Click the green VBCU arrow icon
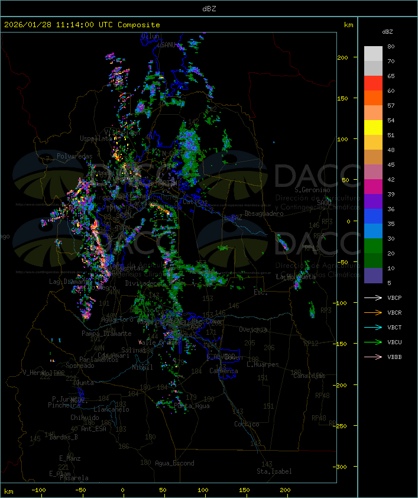This screenshot has width=418, height=498. point(374,342)
